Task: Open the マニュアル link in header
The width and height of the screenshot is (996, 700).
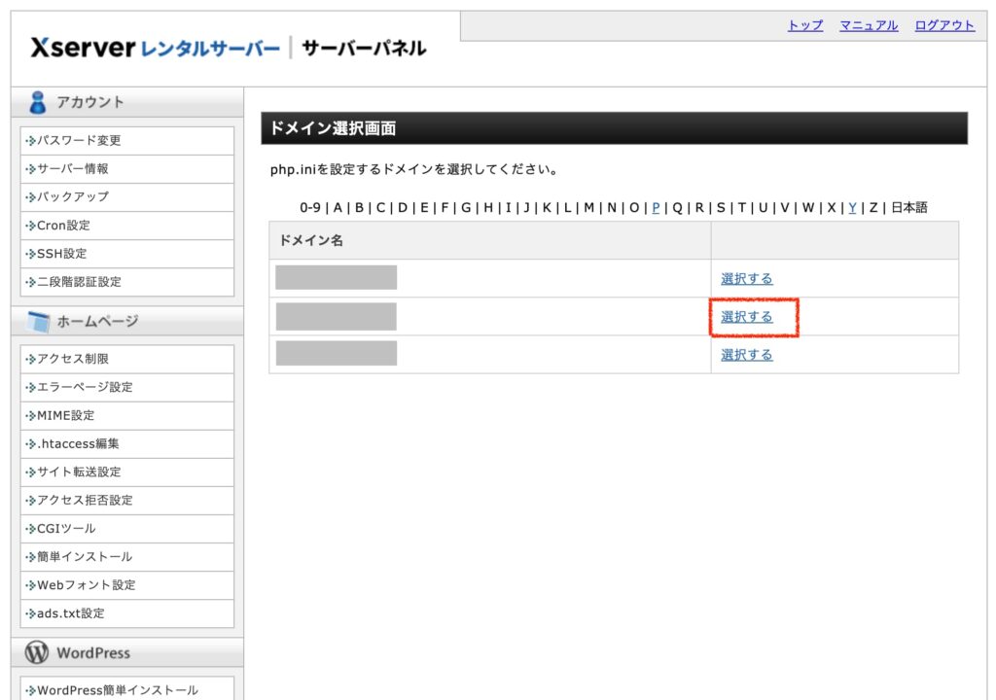Action: pos(869,25)
